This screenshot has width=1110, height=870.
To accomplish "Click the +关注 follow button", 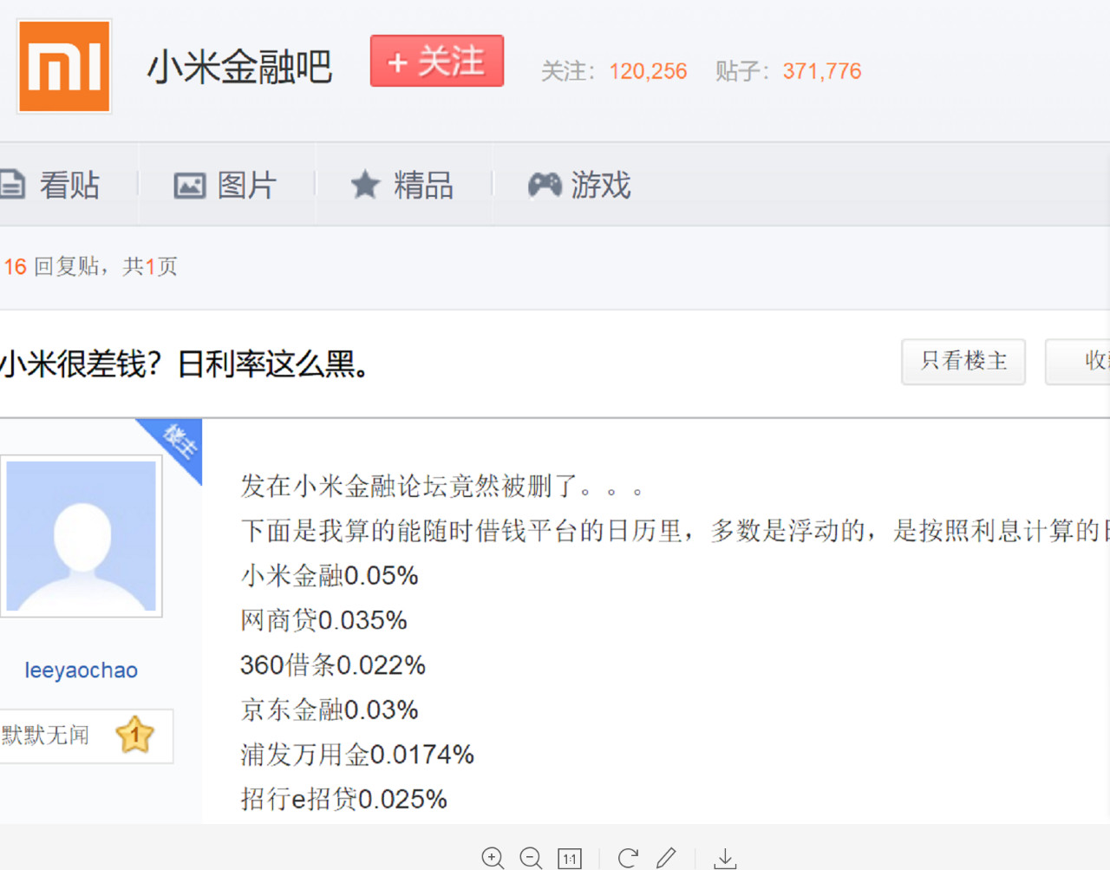I will 437,61.
